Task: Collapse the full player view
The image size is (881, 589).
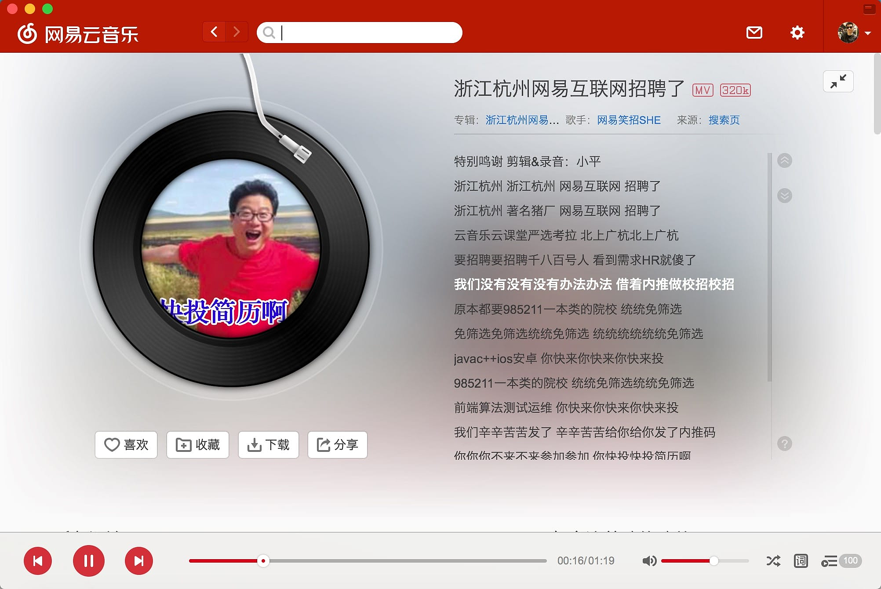Action: [x=838, y=81]
